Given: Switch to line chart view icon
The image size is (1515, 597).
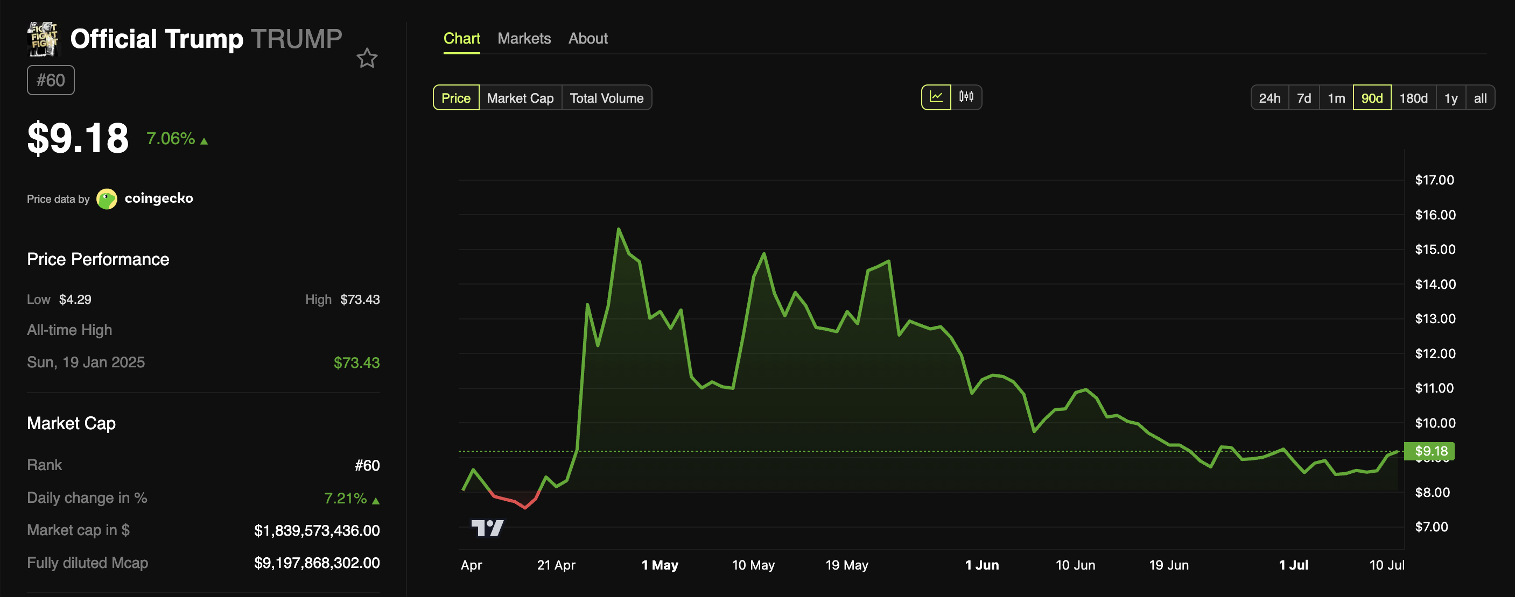Looking at the screenshot, I should [x=936, y=97].
